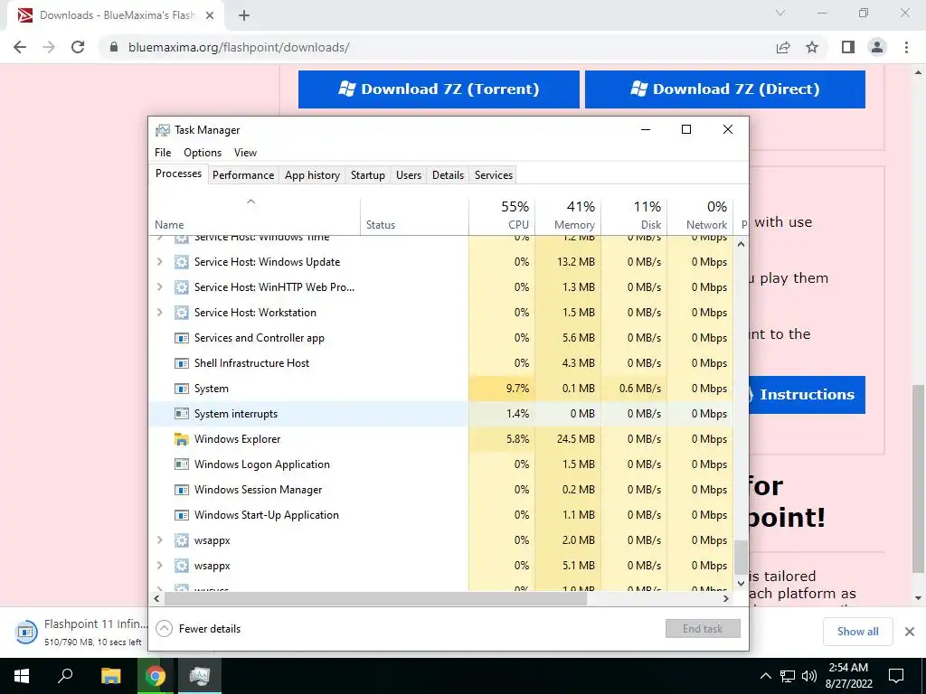Open File Explorer from taskbar
This screenshot has width=926, height=694.
[x=110, y=676]
